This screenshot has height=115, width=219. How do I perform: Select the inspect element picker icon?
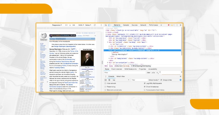tap(106, 25)
